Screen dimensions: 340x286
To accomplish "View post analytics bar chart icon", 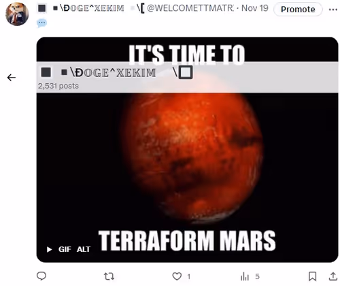I will (245, 276).
